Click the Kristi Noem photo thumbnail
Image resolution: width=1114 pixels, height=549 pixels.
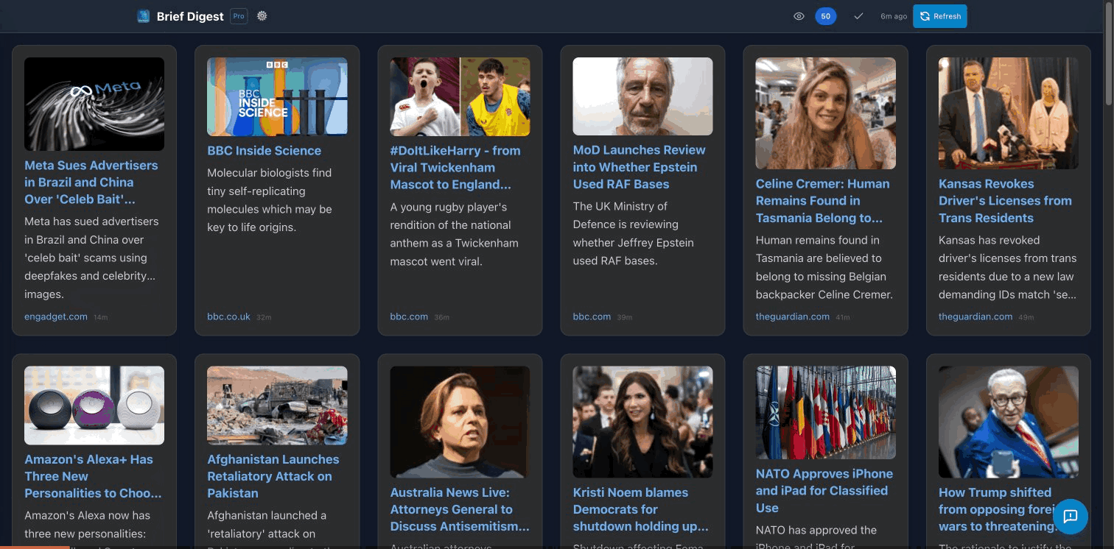642,422
